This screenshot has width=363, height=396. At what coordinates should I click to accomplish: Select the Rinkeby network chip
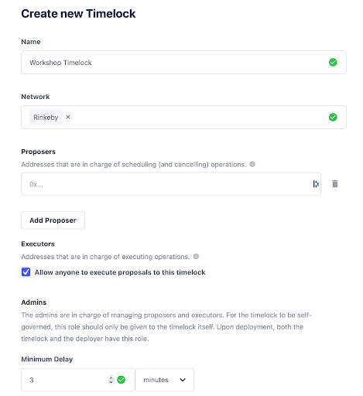(46, 118)
